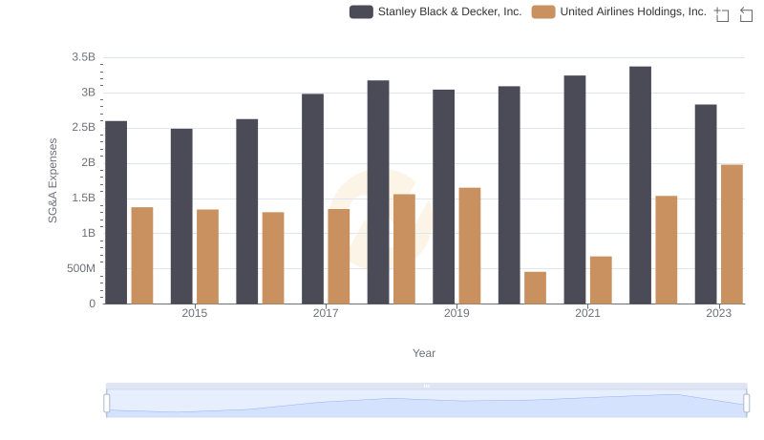Click the 2021 x-axis label

pos(587,313)
